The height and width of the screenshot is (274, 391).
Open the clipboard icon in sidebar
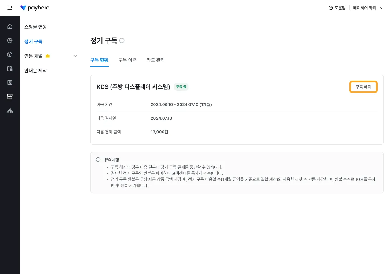pyautogui.click(x=10, y=68)
